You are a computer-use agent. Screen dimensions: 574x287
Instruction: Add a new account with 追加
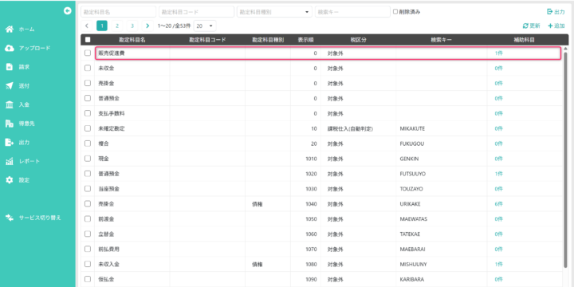point(556,26)
